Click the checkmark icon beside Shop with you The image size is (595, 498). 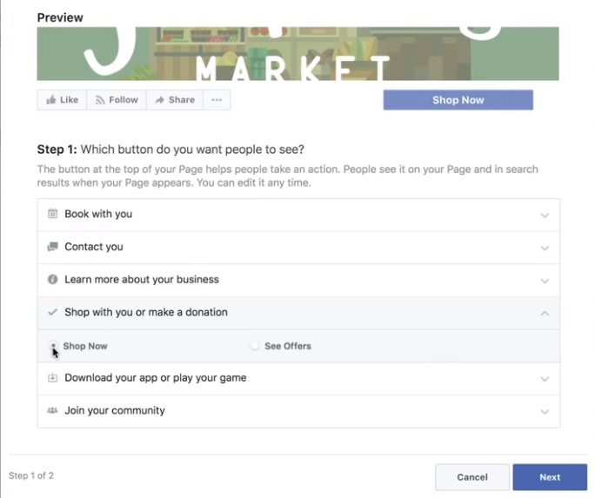(52, 312)
